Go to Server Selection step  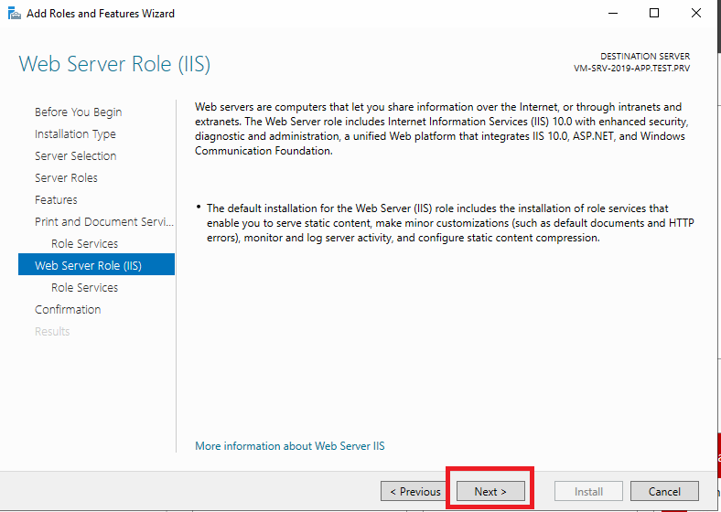[x=75, y=155]
